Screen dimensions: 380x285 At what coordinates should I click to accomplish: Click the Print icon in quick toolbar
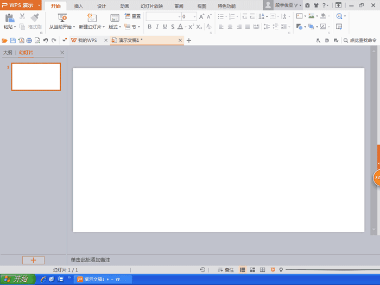click(x=29, y=40)
